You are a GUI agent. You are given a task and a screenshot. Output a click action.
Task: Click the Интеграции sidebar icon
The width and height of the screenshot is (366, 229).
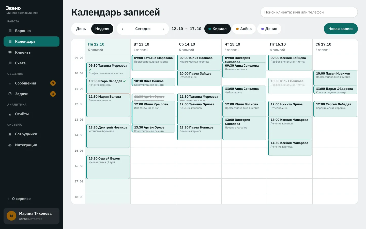tap(10, 145)
